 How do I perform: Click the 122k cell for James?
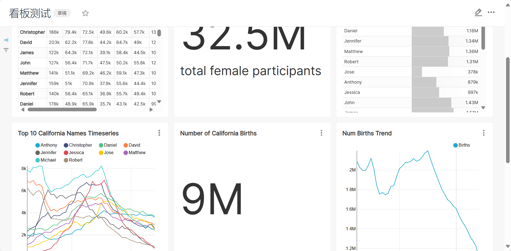pos(55,52)
